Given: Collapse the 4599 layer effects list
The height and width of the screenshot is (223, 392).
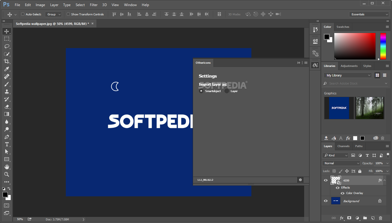Looking at the screenshot, I should (385, 180).
